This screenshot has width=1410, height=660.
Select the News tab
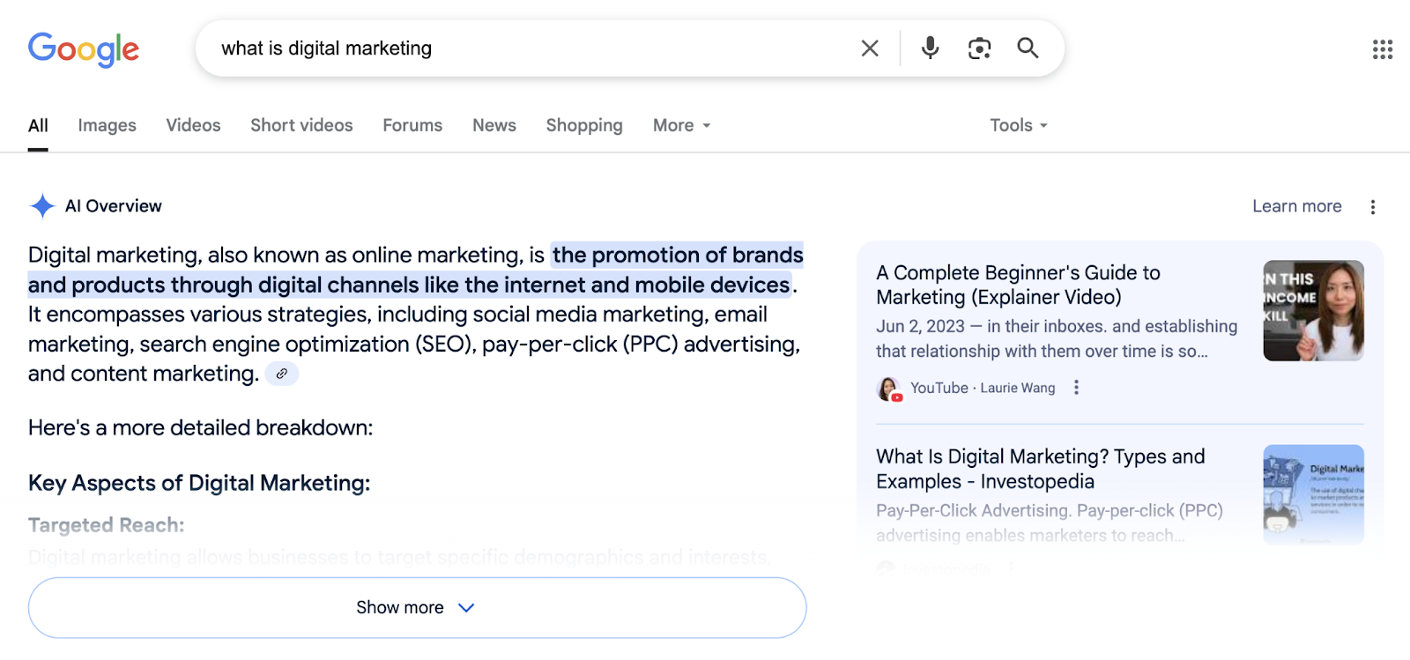[x=493, y=125]
